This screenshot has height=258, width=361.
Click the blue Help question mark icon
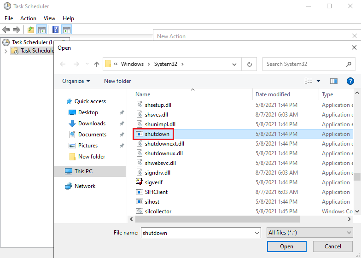coord(350,81)
